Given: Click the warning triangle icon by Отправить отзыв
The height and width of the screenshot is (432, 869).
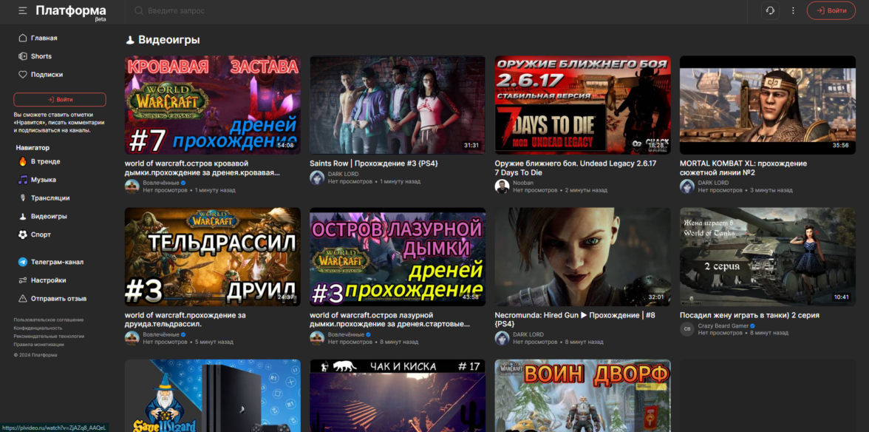Looking at the screenshot, I should (x=23, y=299).
